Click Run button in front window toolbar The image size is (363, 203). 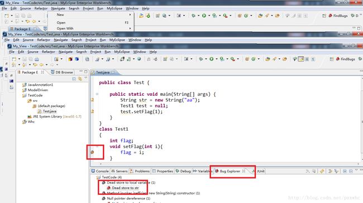click(x=211, y=59)
